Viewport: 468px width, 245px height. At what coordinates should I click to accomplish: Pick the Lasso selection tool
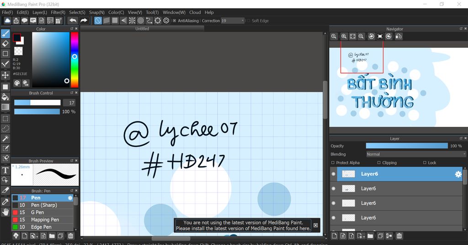point(5,129)
